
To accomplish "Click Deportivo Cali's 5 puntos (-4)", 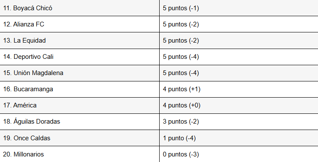I will [x=181, y=57].
